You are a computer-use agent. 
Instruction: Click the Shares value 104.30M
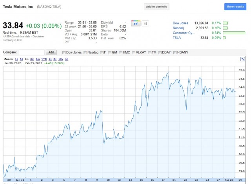(x=120, y=30)
